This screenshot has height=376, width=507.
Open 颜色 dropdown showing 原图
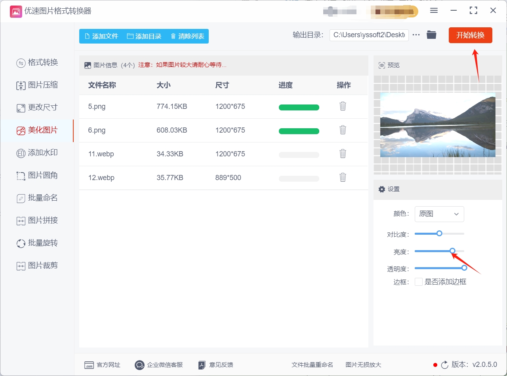click(x=439, y=214)
